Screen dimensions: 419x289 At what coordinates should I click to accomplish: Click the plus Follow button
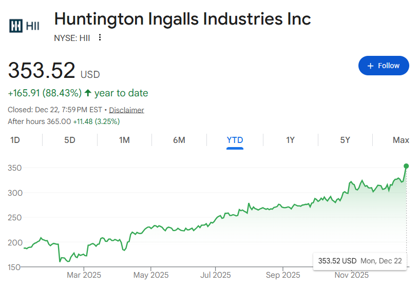point(384,66)
